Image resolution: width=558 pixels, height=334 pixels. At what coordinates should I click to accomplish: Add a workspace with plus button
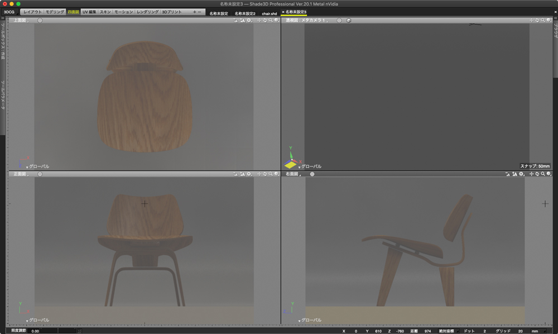[194, 12]
